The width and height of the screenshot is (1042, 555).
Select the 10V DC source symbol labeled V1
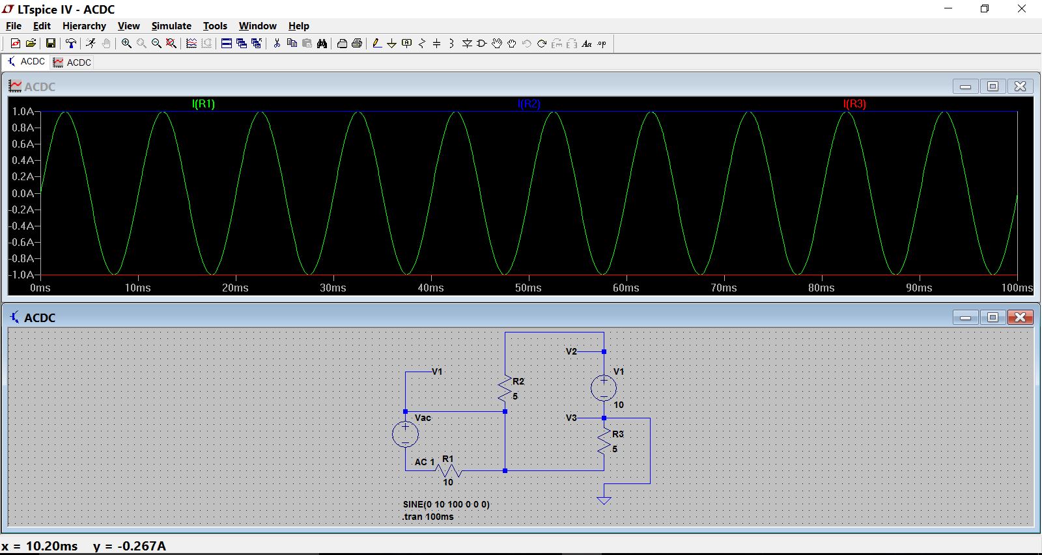click(604, 388)
